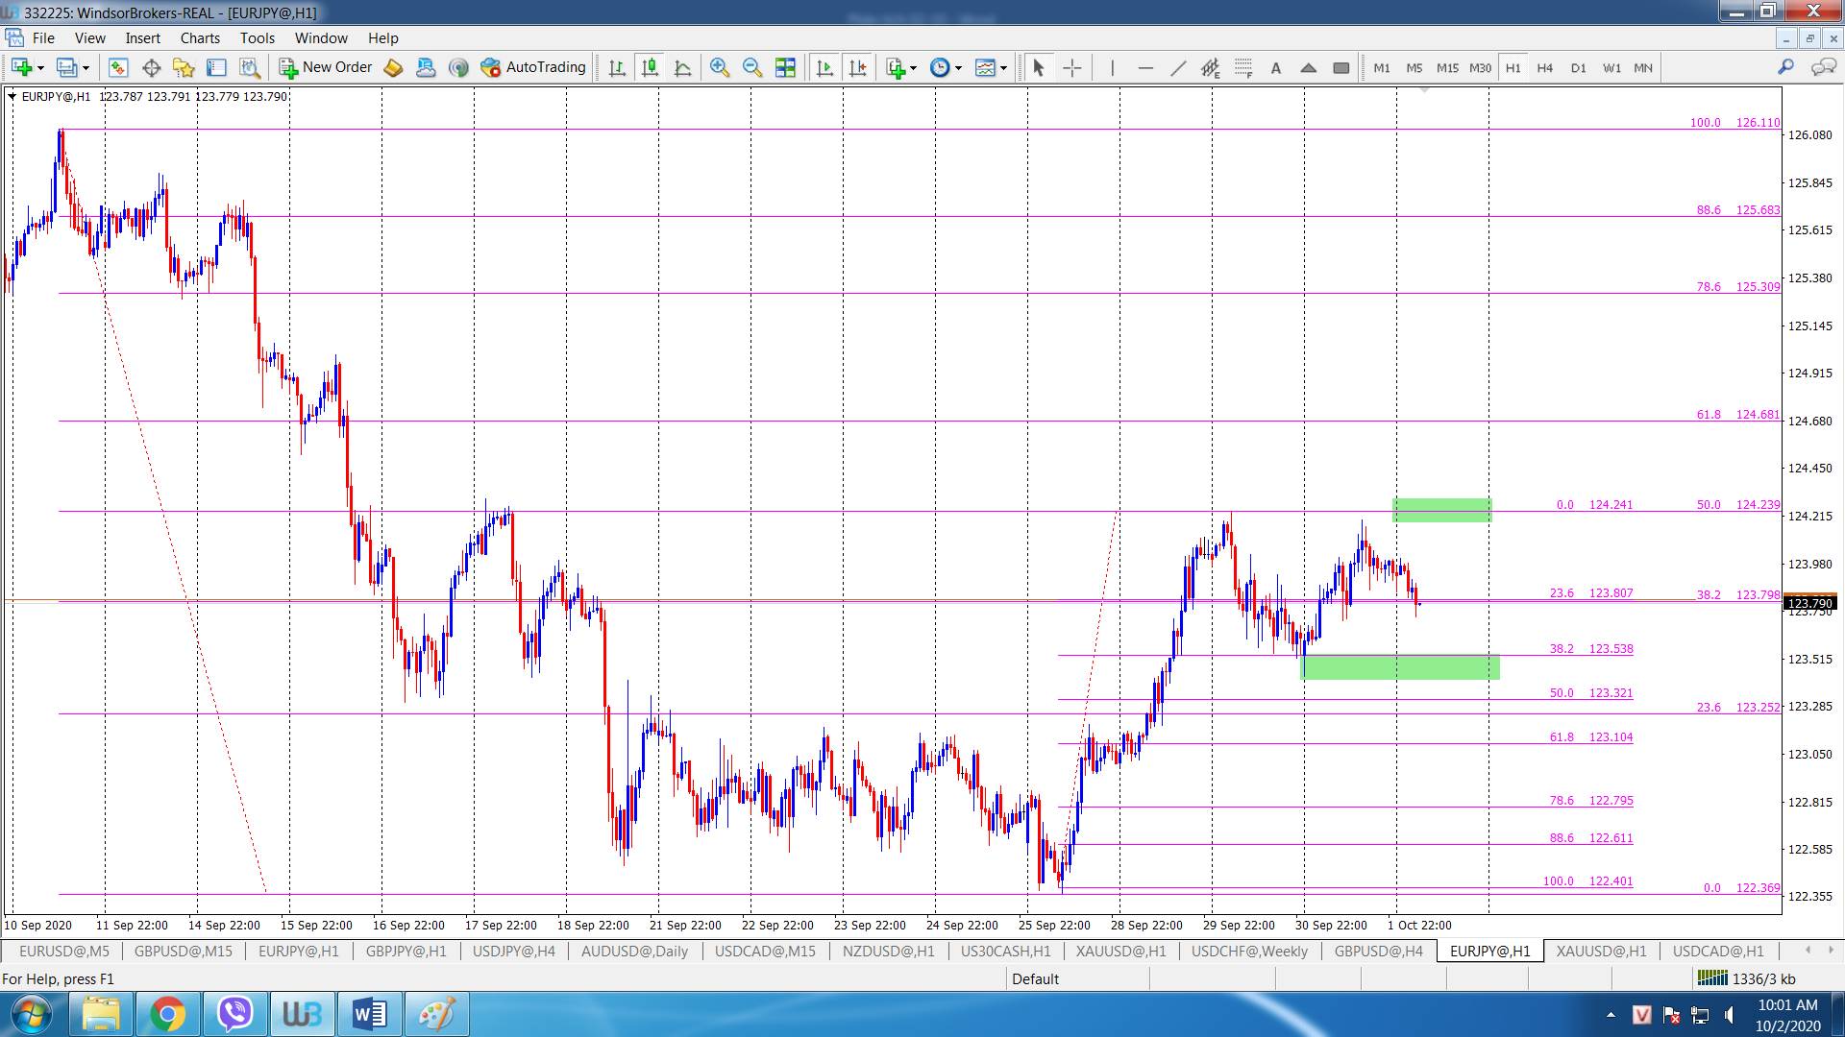Viewport: 1845px width, 1037px height.
Task: Click the New Order button
Action: (326, 67)
